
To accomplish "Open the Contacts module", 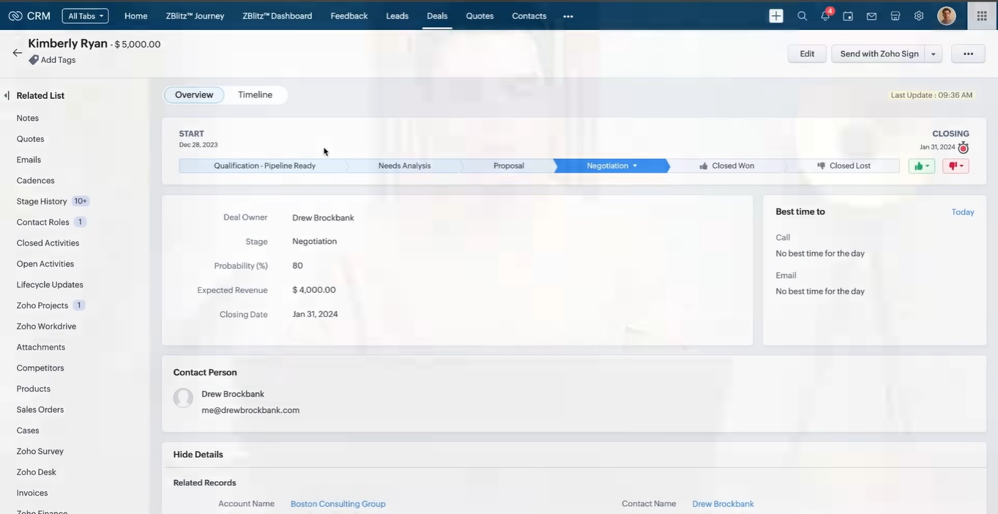I will [x=529, y=15].
